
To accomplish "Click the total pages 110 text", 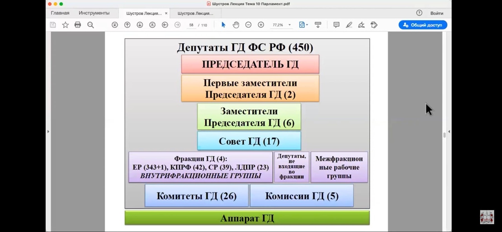I will click(204, 25).
